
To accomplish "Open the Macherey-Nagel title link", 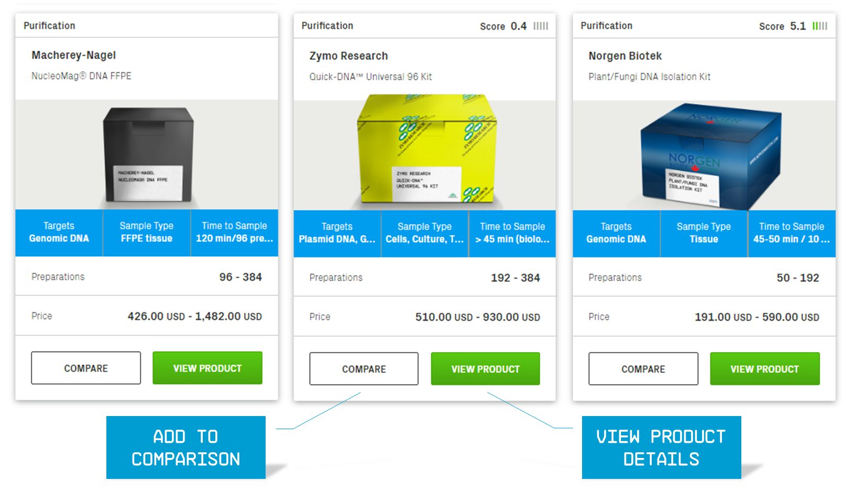I will 74,55.
